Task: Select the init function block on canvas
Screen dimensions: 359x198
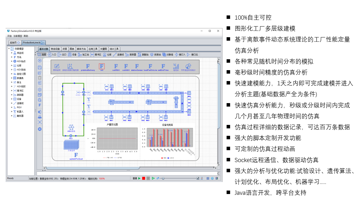Action: click(102, 67)
